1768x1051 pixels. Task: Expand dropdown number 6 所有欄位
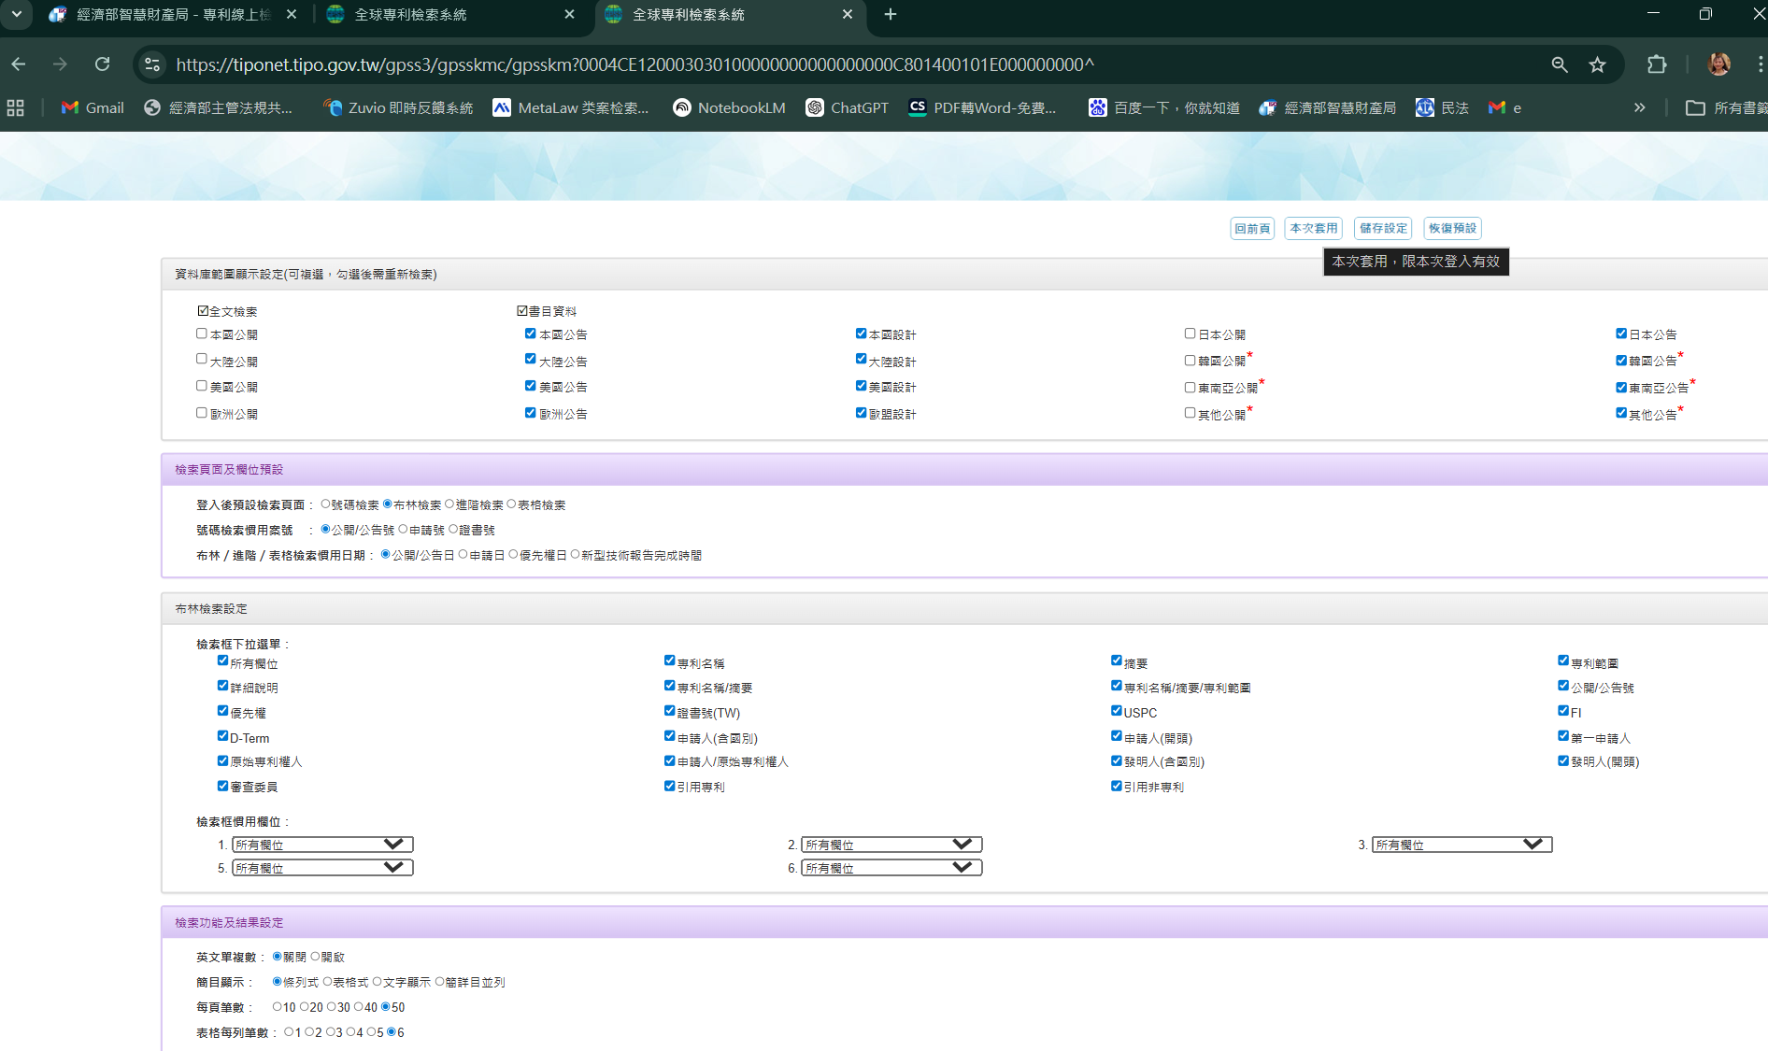[891, 868]
